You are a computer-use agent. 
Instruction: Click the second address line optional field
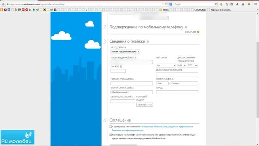pyautogui.click(x=132, y=92)
